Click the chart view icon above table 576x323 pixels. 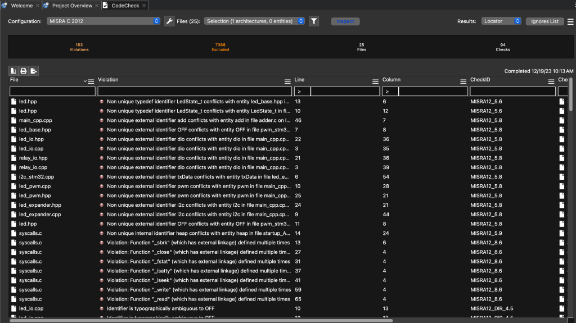13,71
